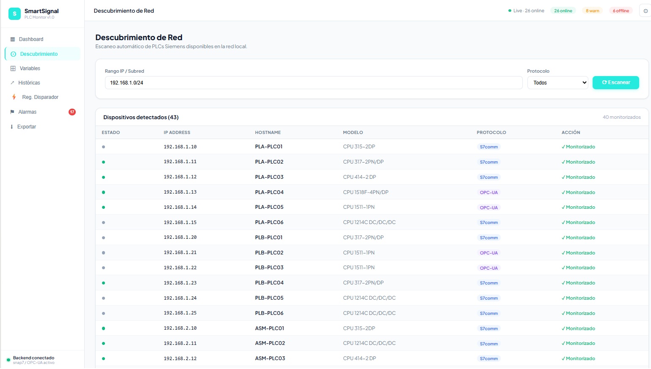Click S7comm tag in ASM-PLC03 row
651x369 pixels.
pyautogui.click(x=489, y=359)
